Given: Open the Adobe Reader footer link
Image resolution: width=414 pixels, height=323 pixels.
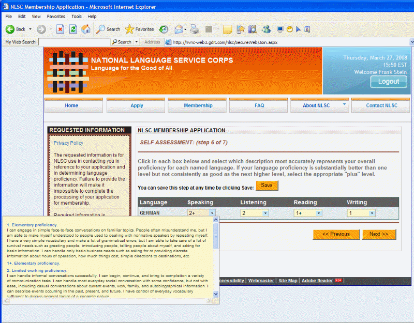Looking at the screenshot, I should (317, 281).
